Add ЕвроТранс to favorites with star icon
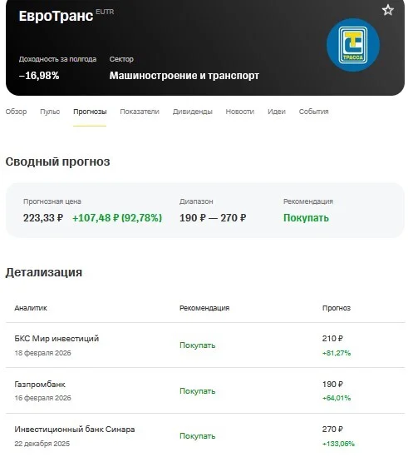The image size is (408, 457). (x=387, y=10)
